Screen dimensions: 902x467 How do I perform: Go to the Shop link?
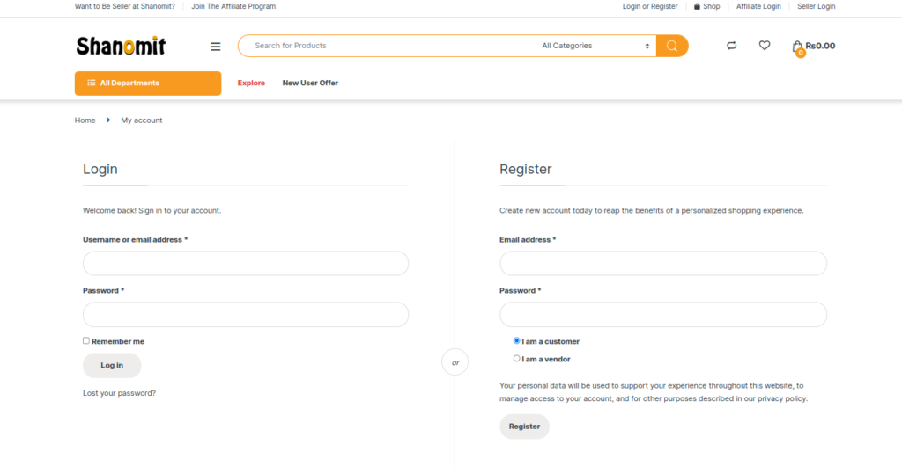(707, 6)
